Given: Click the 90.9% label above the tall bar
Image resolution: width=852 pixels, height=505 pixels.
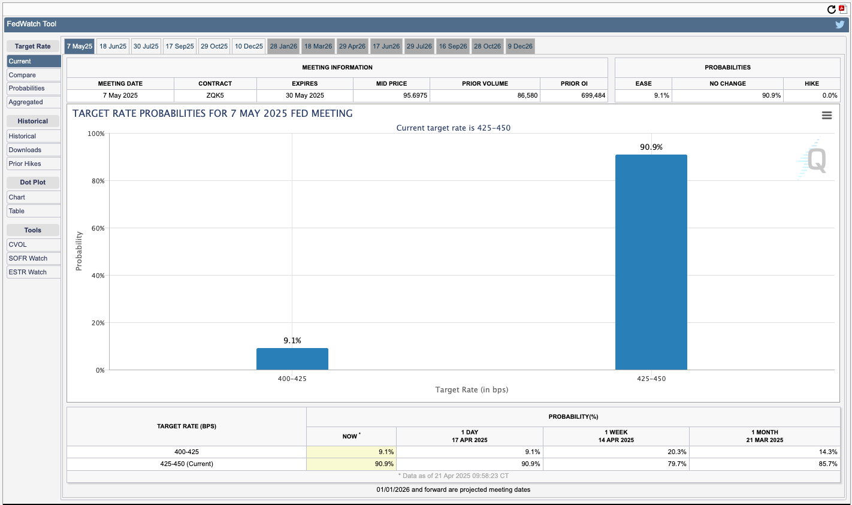Looking at the screenshot, I should tap(651, 147).
